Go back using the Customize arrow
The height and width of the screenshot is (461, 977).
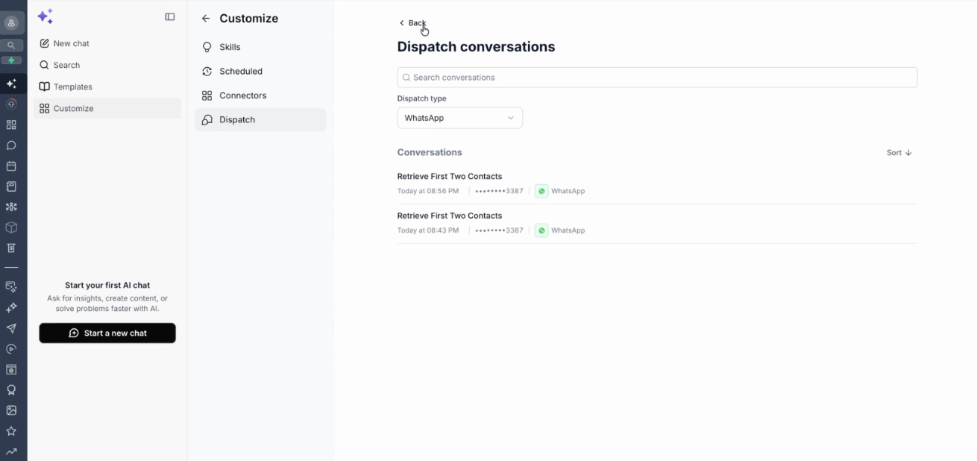[206, 19]
